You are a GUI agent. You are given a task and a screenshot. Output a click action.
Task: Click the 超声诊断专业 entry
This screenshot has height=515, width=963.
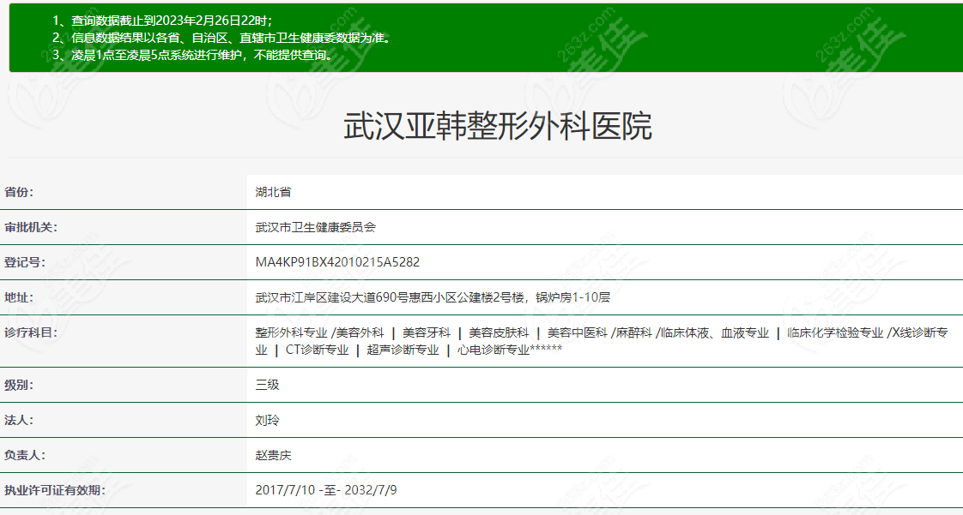pyautogui.click(x=403, y=350)
